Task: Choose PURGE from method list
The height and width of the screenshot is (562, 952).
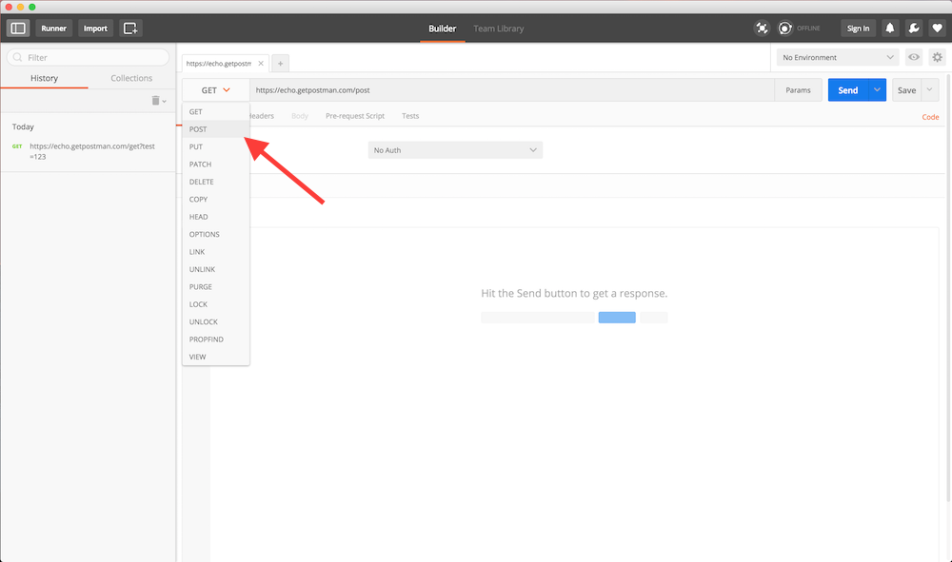Action: click(x=215, y=287)
